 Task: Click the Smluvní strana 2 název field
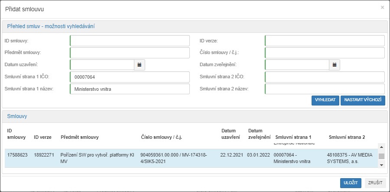pyautogui.click(x=325, y=89)
